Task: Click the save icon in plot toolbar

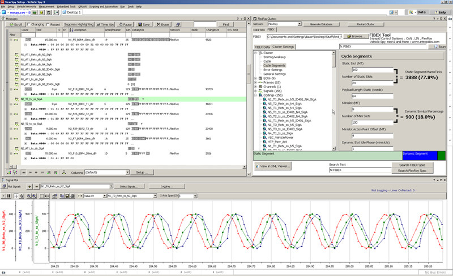Action: pos(67,196)
